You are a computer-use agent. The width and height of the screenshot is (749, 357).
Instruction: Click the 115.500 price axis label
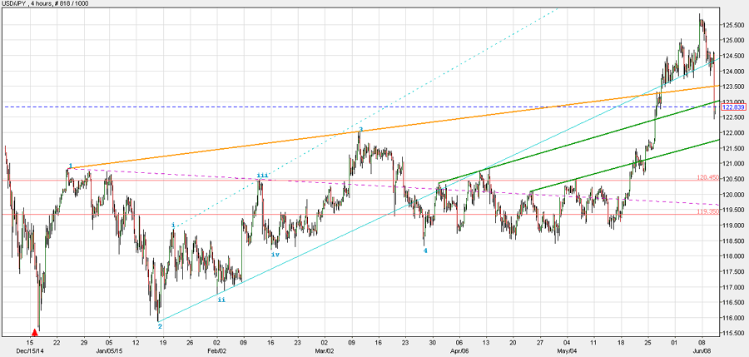coord(734,333)
